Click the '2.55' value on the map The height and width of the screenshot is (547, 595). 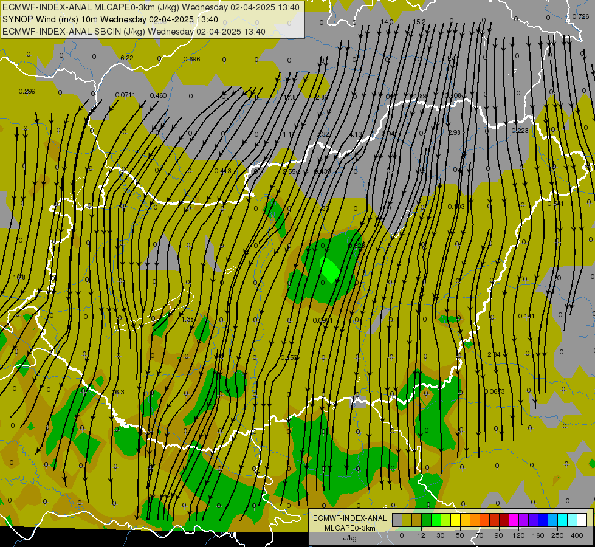[289, 171]
